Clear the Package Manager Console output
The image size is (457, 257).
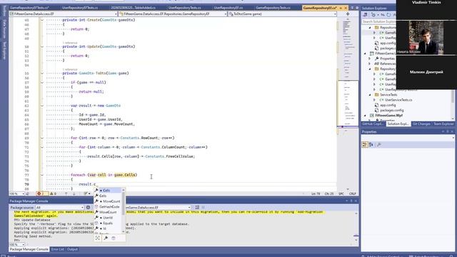197,208
